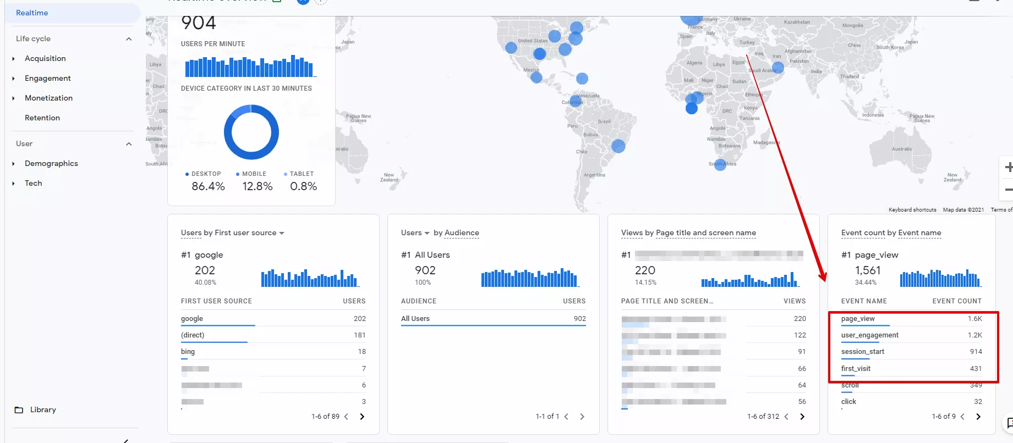This screenshot has width=1013, height=443.
Task: Select the All Users audience row
Action: pos(494,319)
